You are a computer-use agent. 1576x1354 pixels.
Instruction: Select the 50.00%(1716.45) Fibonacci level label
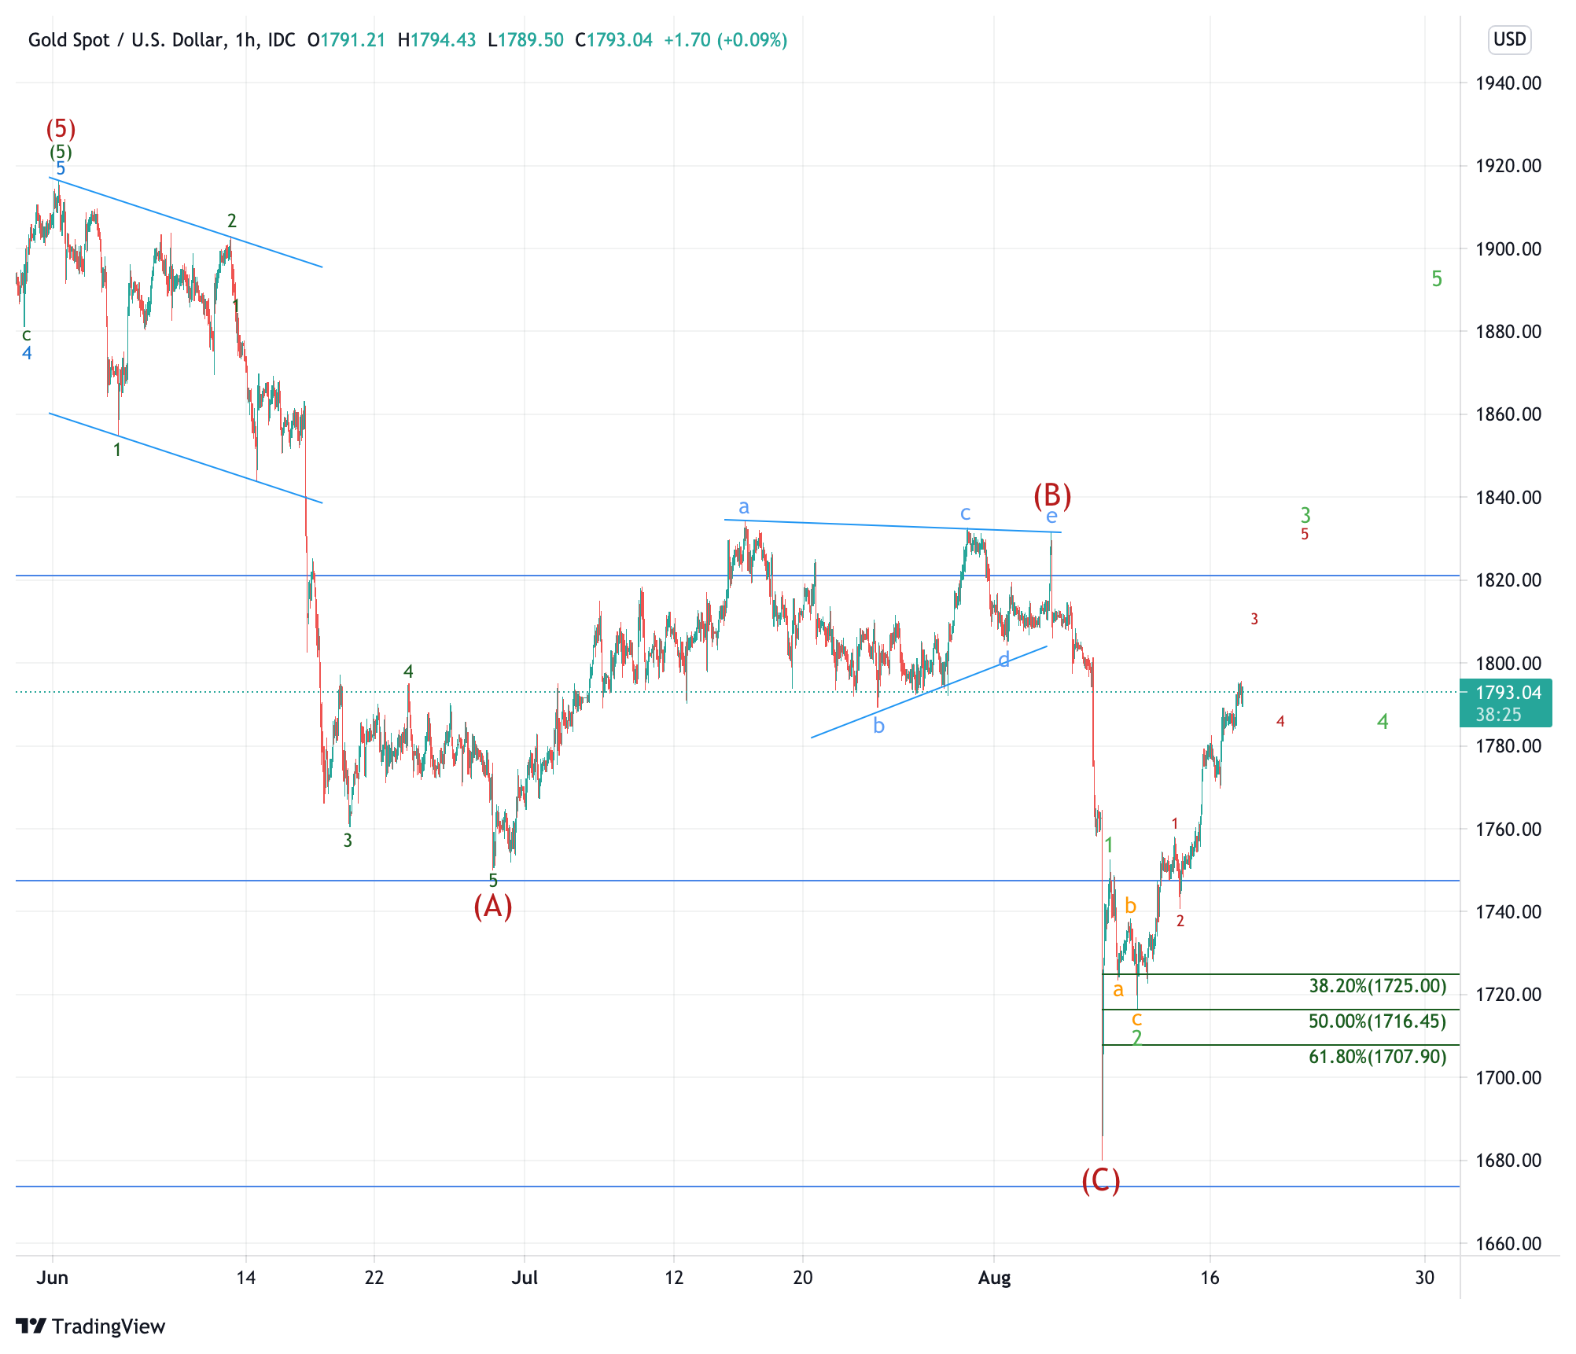click(1377, 1021)
